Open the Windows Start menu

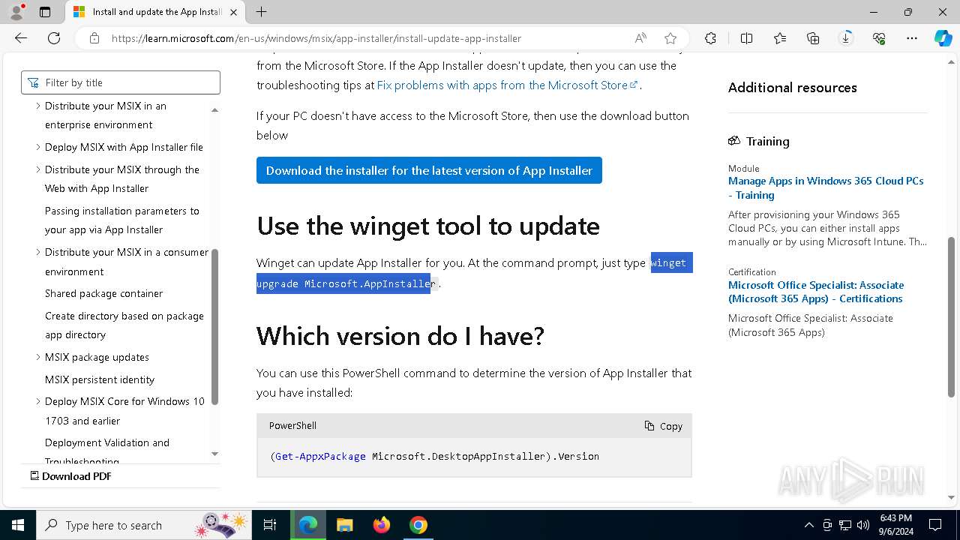18,525
